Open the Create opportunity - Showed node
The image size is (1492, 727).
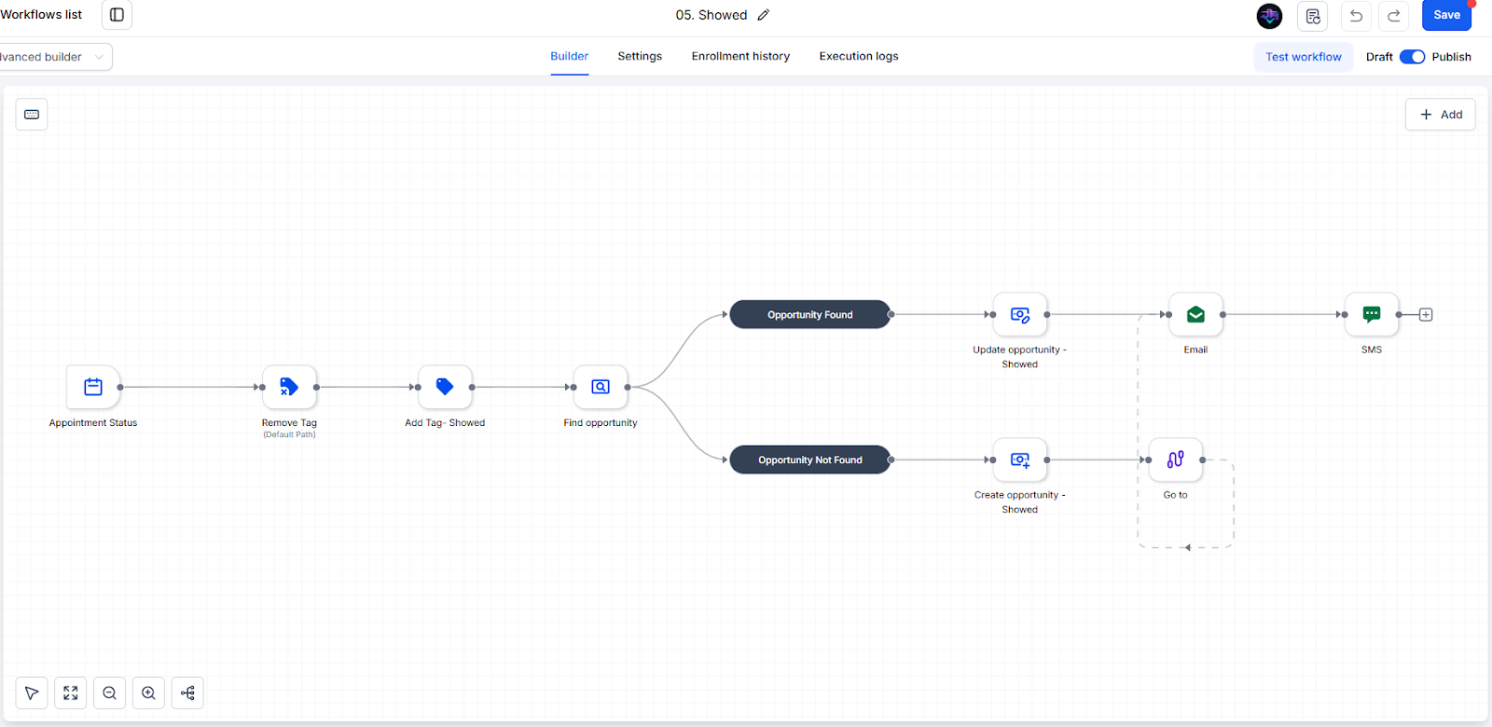(1020, 460)
